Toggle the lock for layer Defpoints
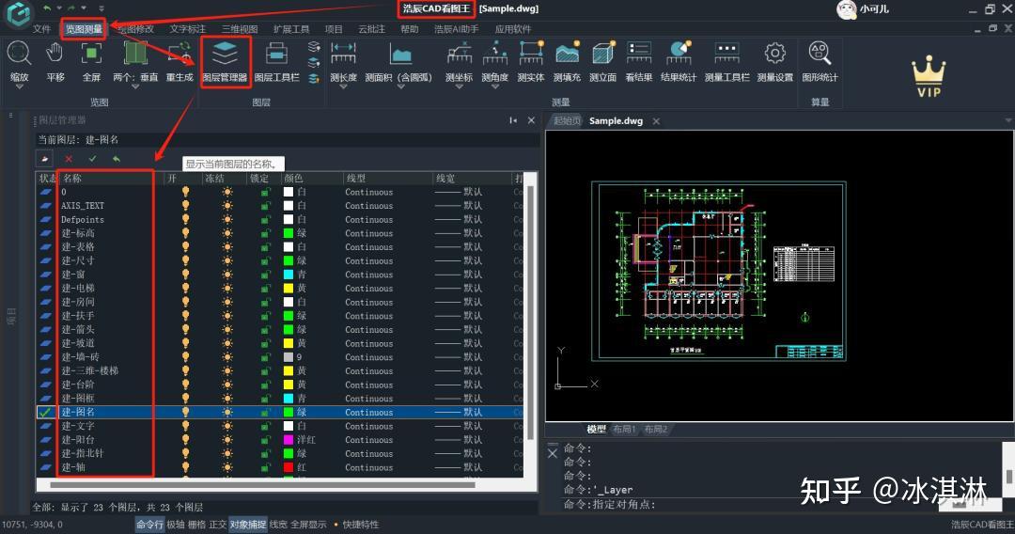This screenshot has height=534, width=1015. click(265, 219)
